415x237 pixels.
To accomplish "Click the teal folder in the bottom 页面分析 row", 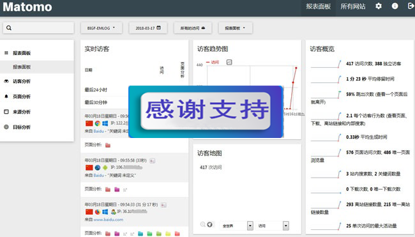I will coord(140,233).
